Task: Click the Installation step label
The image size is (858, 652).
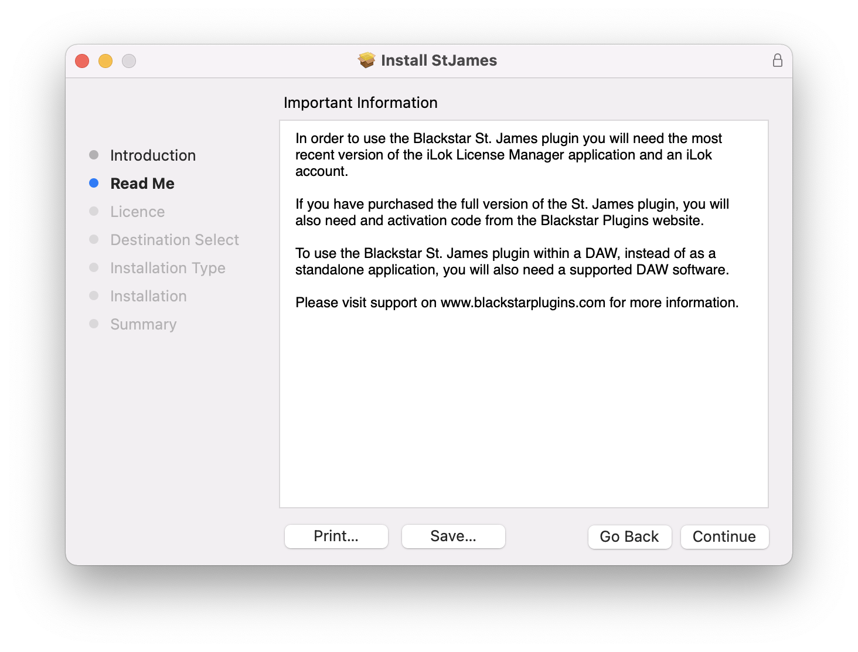Action: (148, 296)
